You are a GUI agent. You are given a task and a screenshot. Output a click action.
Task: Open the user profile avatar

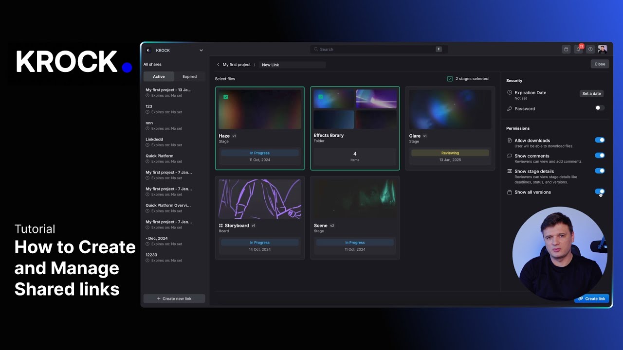click(603, 49)
